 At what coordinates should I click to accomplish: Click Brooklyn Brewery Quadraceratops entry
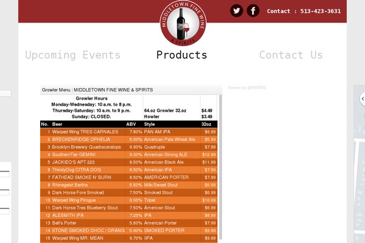(86, 147)
